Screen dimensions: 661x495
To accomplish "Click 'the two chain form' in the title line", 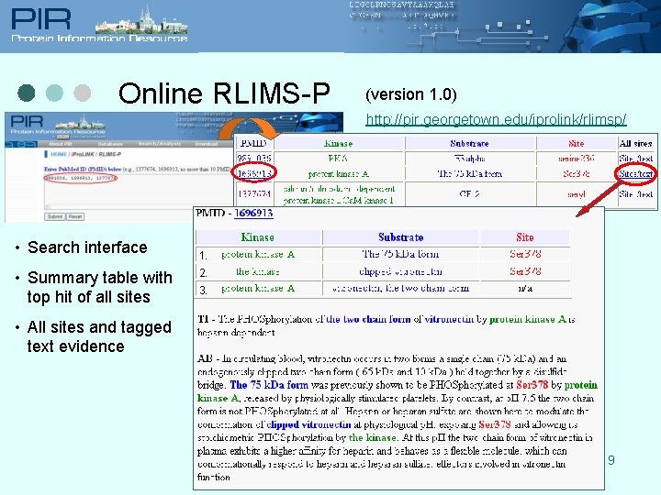I will pyautogui.click(x=368, y=319).
